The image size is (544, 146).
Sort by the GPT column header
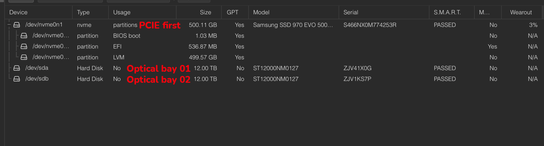[232, 12]
